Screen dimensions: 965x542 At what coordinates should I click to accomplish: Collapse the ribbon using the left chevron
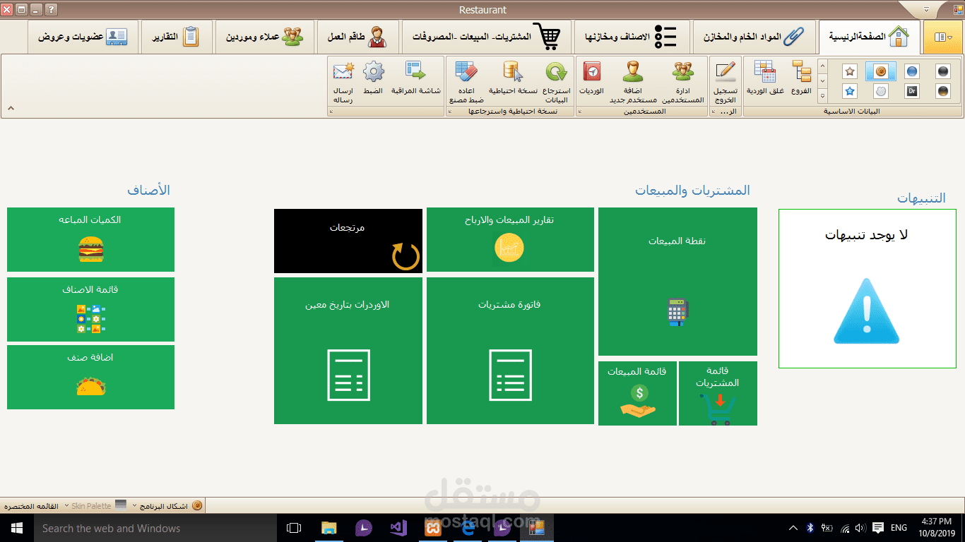pos(11,109)
